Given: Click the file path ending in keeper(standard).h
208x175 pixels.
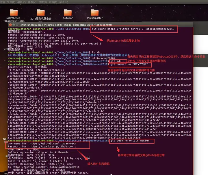Looking at the screenshot, I should 99,86.
